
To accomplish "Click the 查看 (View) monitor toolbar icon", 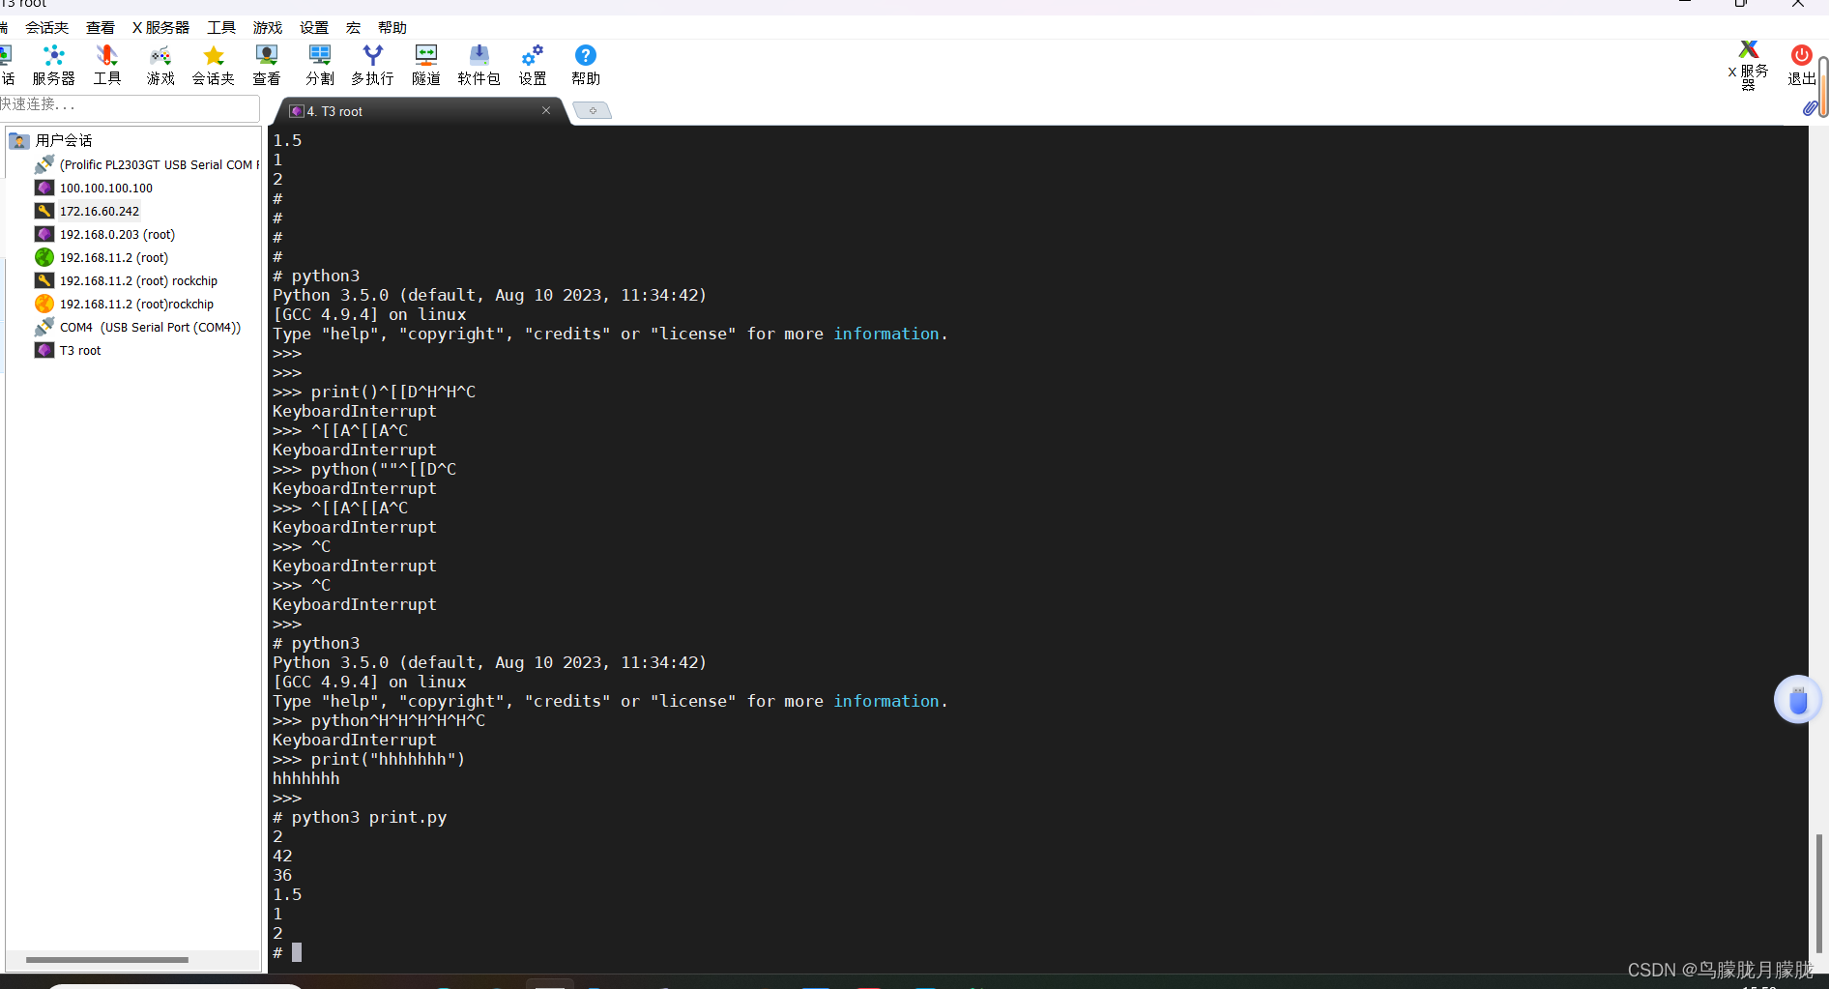I will (266, 65).
